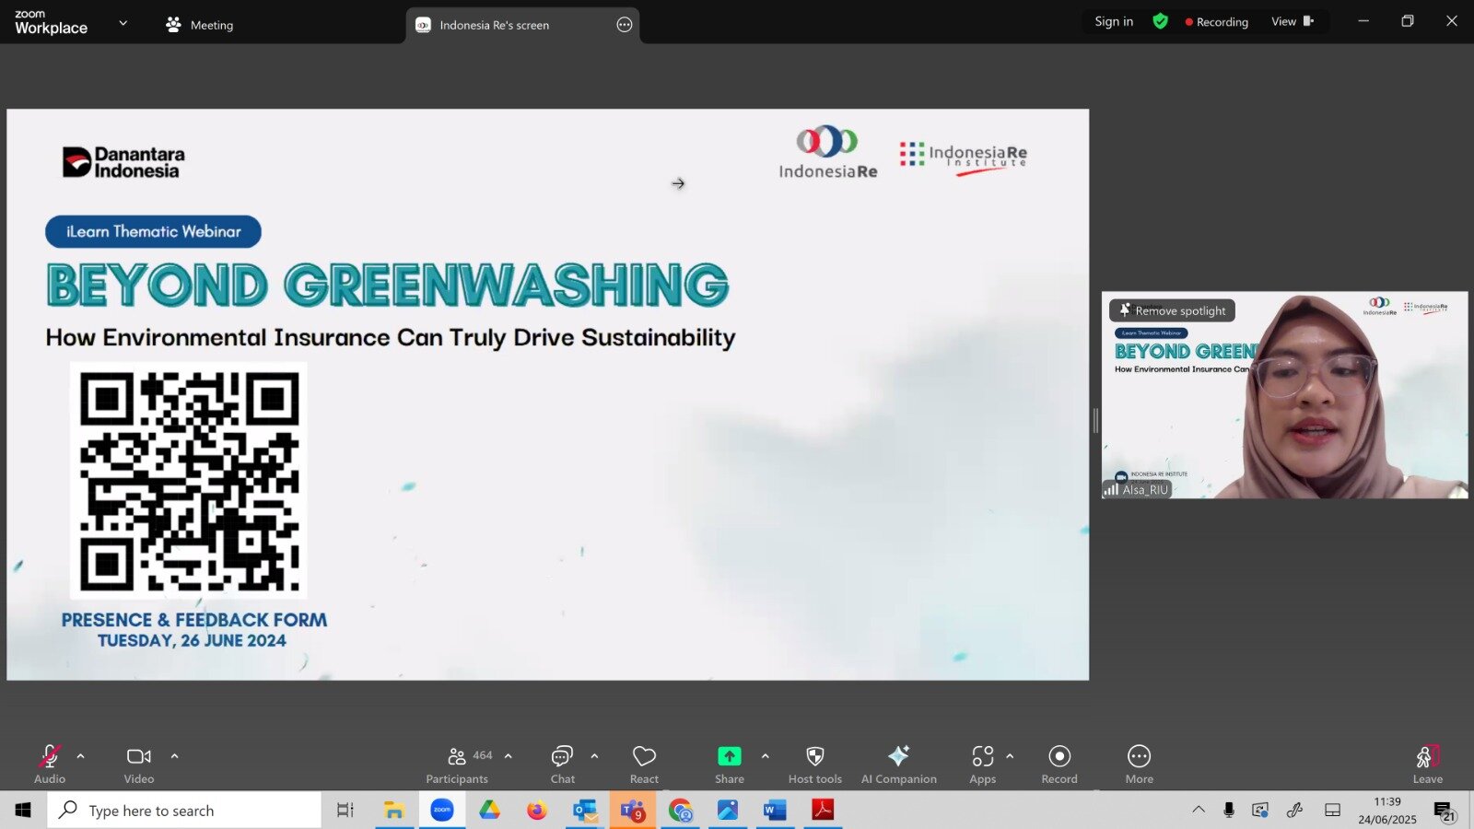Open Host tools shield

815,765
